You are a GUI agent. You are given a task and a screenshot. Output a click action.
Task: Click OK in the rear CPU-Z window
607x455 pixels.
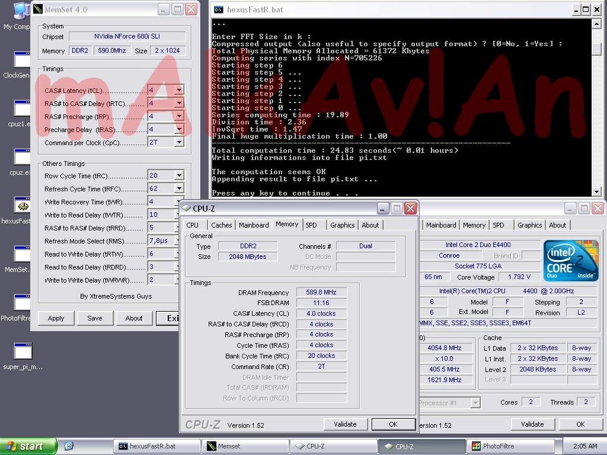pos(580,424)
